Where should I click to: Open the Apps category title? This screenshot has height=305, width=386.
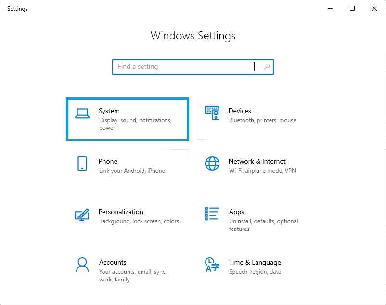pos(237,212)
